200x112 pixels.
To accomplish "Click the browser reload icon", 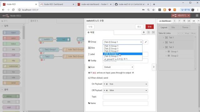I will tap(13, 10).
